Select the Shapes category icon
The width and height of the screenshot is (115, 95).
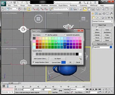pos(97,18)
